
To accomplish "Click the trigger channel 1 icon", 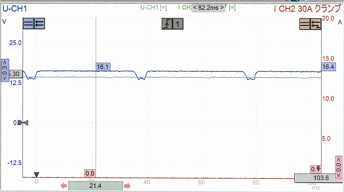I will tap(178, 24).
